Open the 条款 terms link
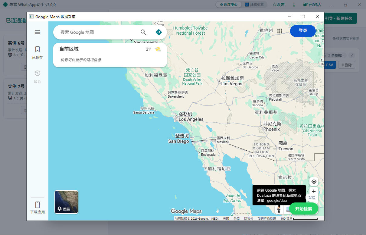 (237, 218)
